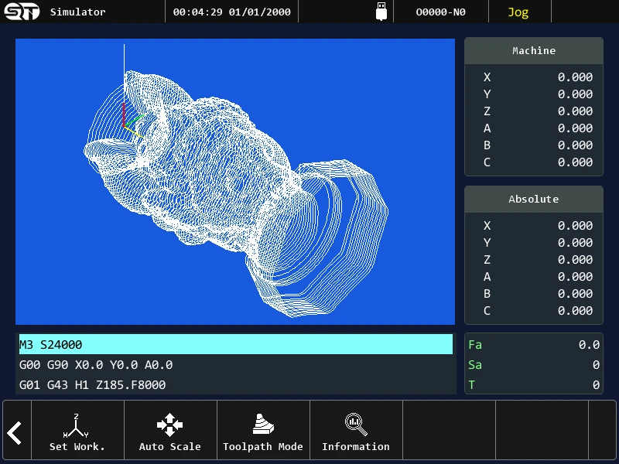The width and height of the screenshot is (619, 464).
Task: Click the T tool number readout
Action: [x=534, y=384]
